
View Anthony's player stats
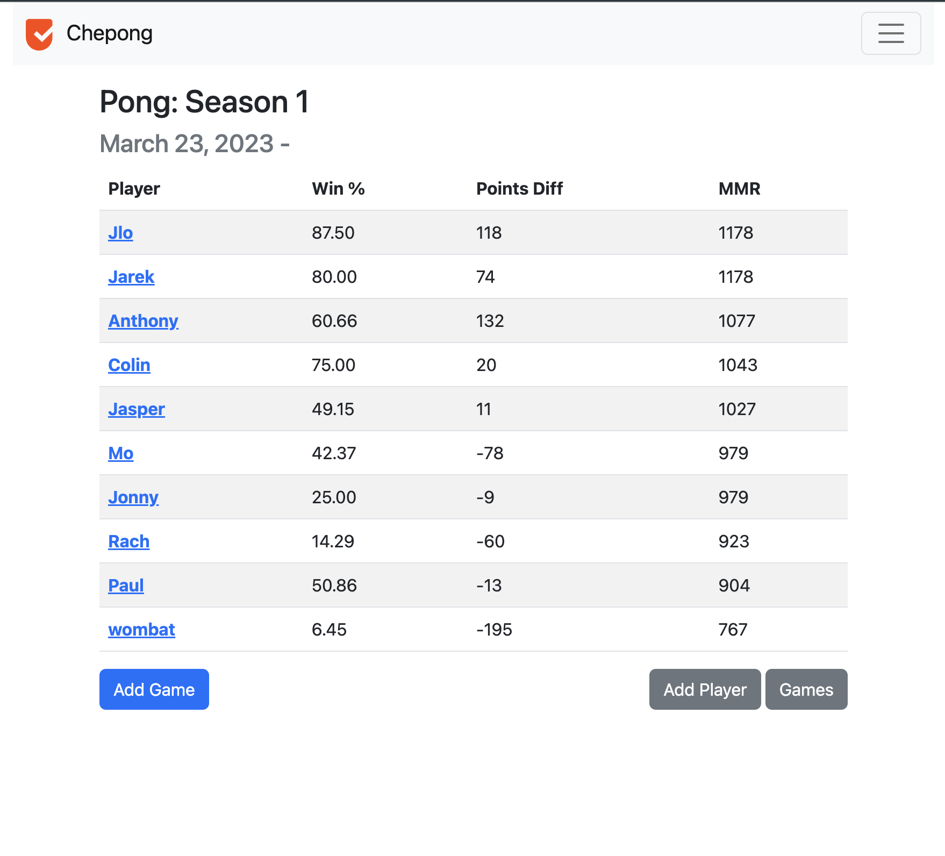click(143, 321)
